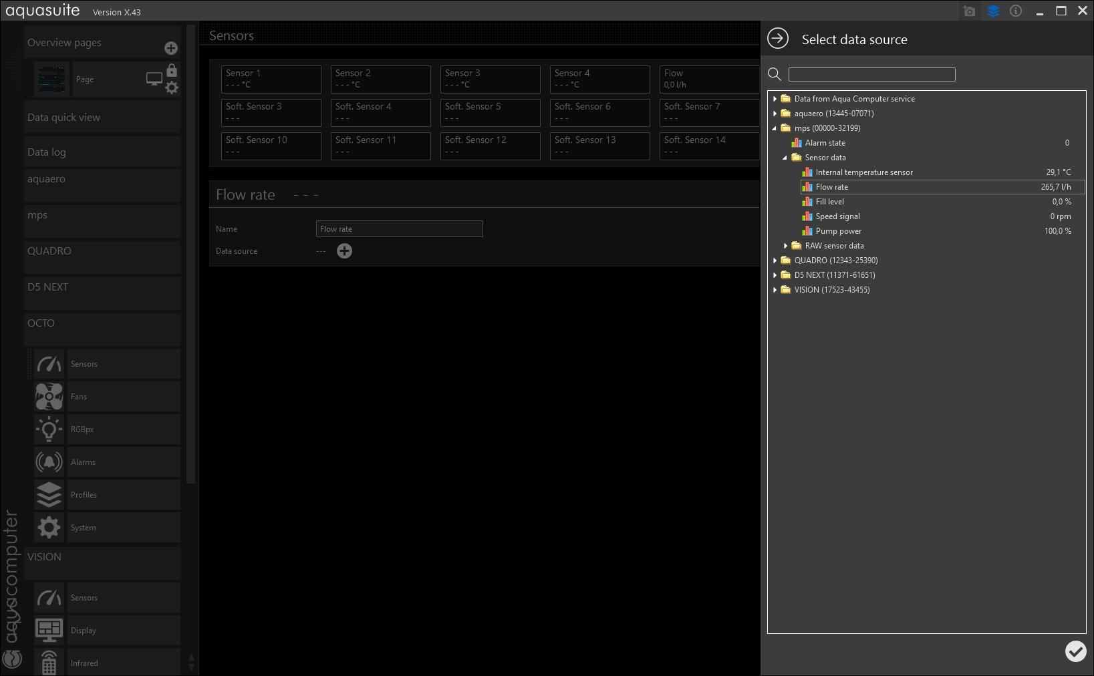Image resolution: width=1094 pixels, height=676 pixels.
Task: Select the Pump power data source
Action: point(838,231)
